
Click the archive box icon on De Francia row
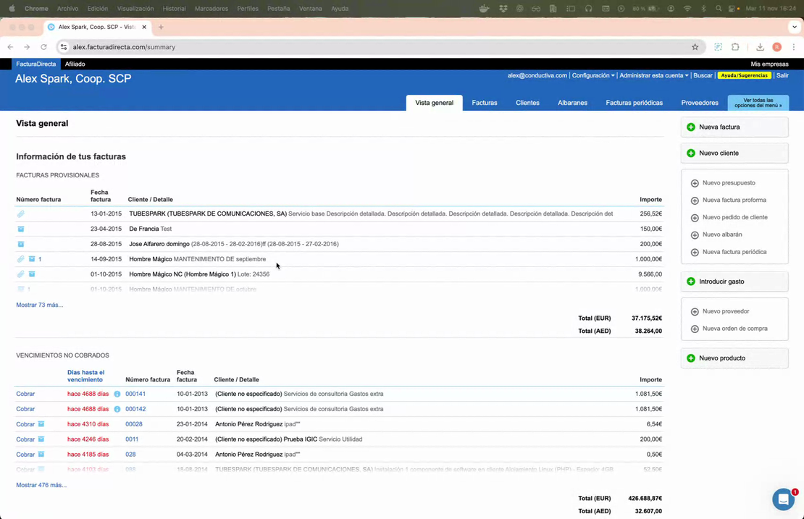coord(21,229)
